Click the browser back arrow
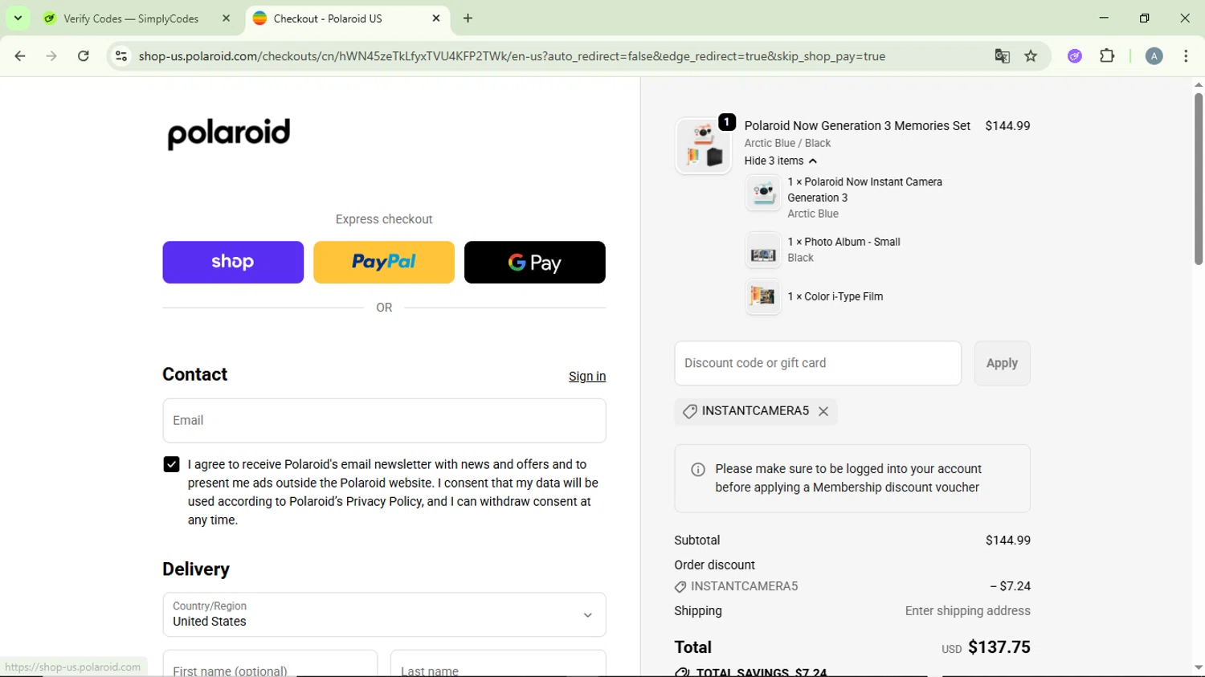Viewport: 1205px width, 677px height. click(20, 56)
